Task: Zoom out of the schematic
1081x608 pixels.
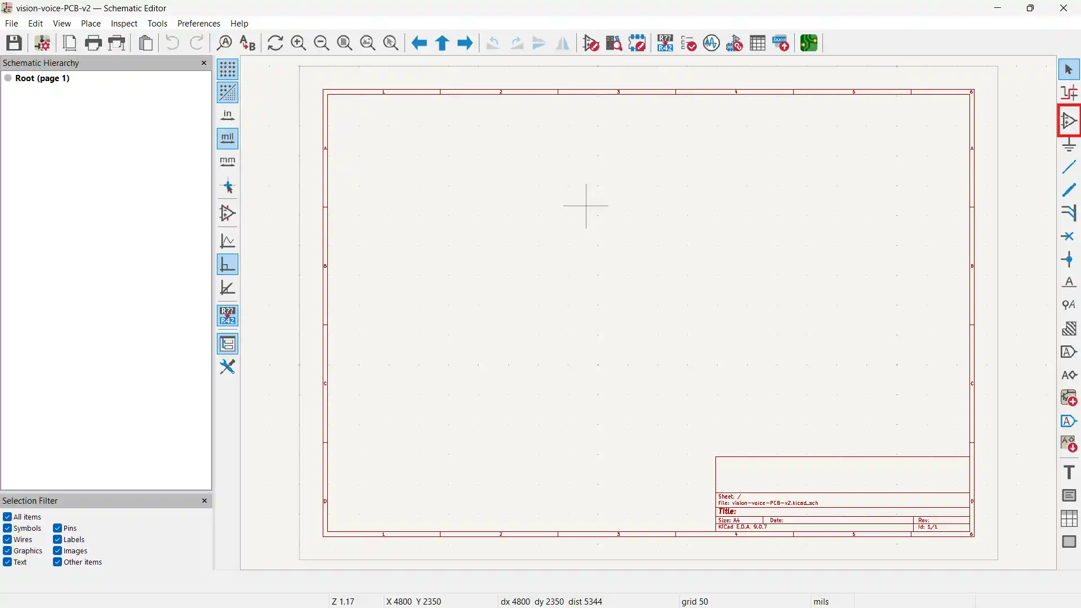Action: 322,43
